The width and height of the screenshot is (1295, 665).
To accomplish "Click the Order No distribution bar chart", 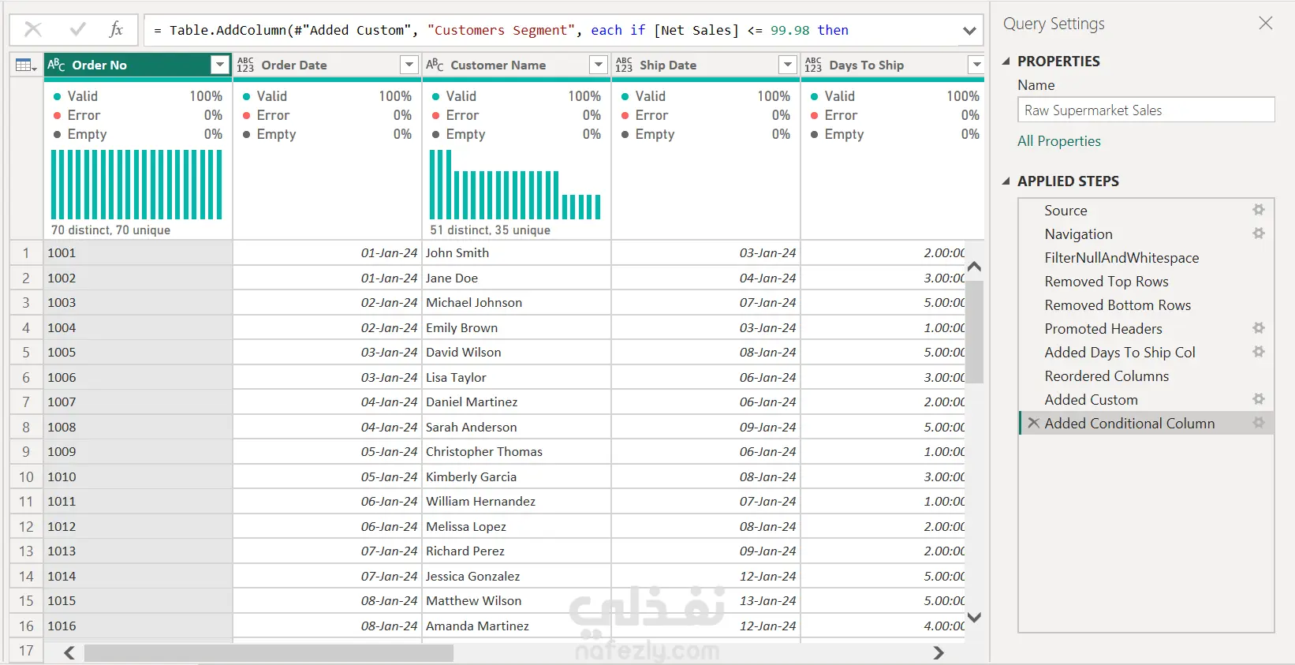I will click(136, 185).
